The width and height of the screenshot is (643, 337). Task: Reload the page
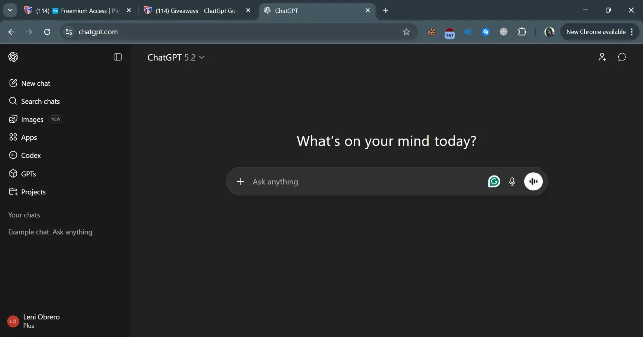point(47,32)
